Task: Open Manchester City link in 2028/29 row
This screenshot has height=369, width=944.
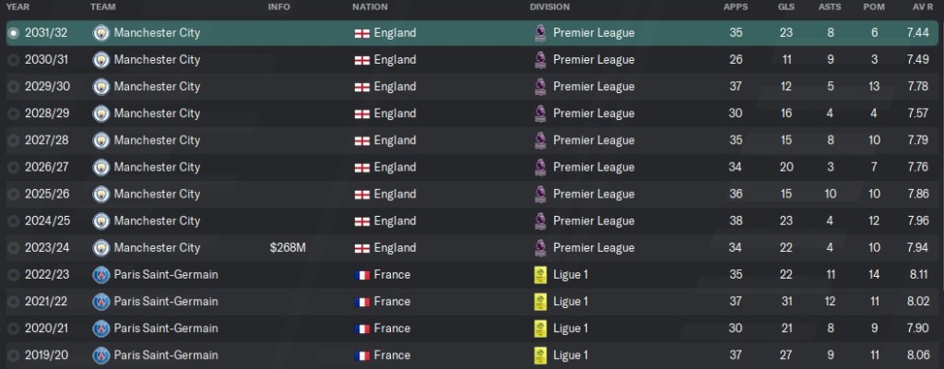Action: coord(157,113)
